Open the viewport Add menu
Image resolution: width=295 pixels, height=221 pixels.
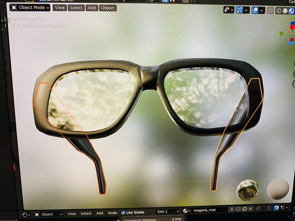(92, 8)
